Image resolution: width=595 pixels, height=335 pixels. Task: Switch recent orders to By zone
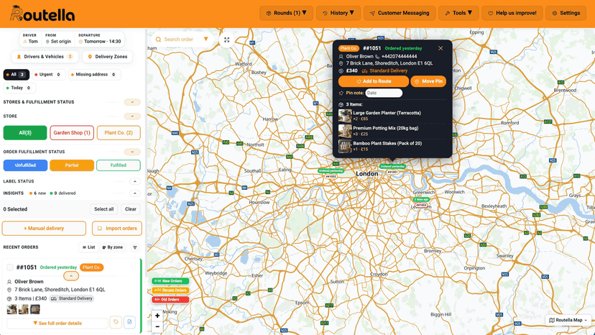tap(113, 247)
